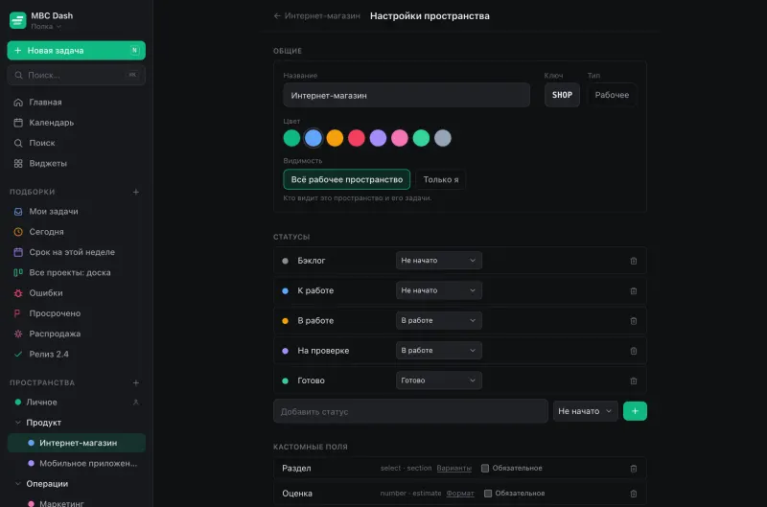767x507 pixels.
Task: Toggle Обязательное checkbox for Оценка field
Action: 488,494
